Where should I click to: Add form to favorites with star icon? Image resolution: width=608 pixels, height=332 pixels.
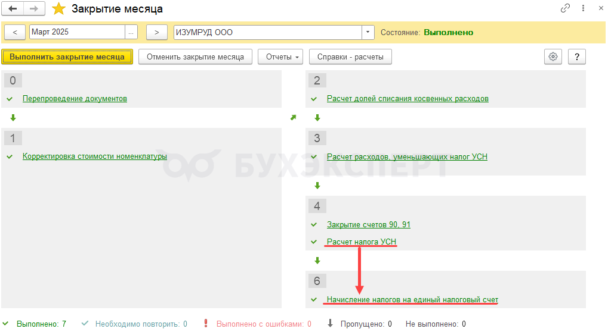pyautogui.click(x=58, y=8)
